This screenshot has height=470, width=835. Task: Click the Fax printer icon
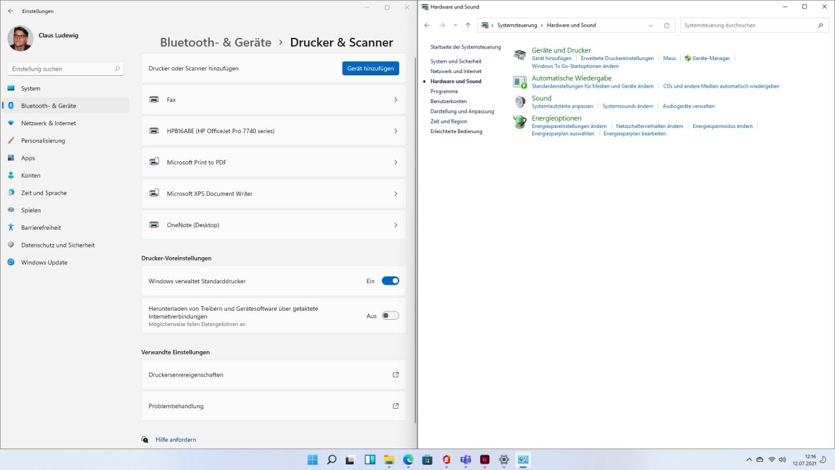click(154, 99)
